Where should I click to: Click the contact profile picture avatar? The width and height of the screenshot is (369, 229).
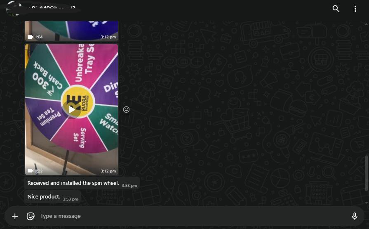pos(14,9)
